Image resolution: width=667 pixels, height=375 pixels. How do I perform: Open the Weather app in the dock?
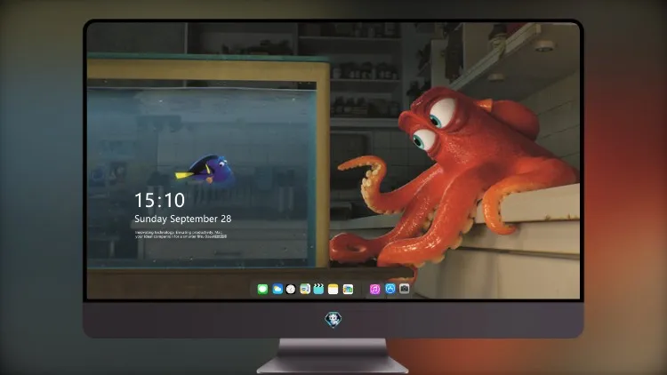tap(277, 289)
